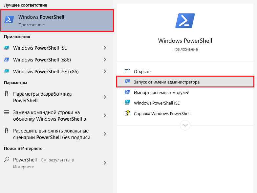
Task: Click the magnifier icon for web search
Action: click(x=7, y=159)
